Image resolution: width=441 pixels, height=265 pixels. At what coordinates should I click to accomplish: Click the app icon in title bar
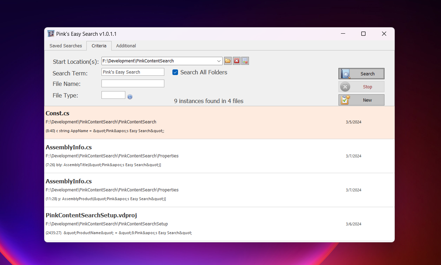[x=51, y=34]
